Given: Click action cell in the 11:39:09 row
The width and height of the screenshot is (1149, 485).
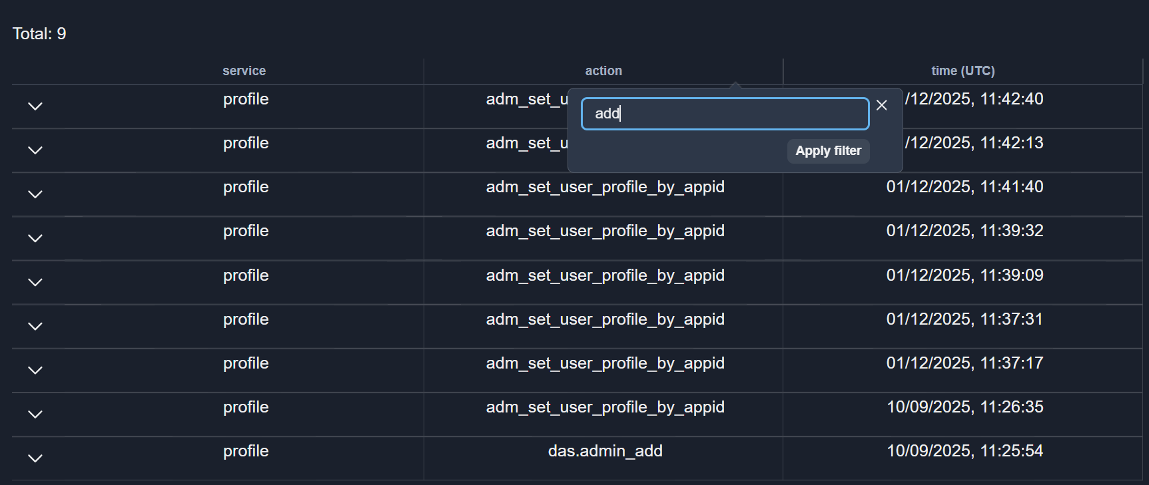Looking at the screenshot, I should (x=605, y=276).
